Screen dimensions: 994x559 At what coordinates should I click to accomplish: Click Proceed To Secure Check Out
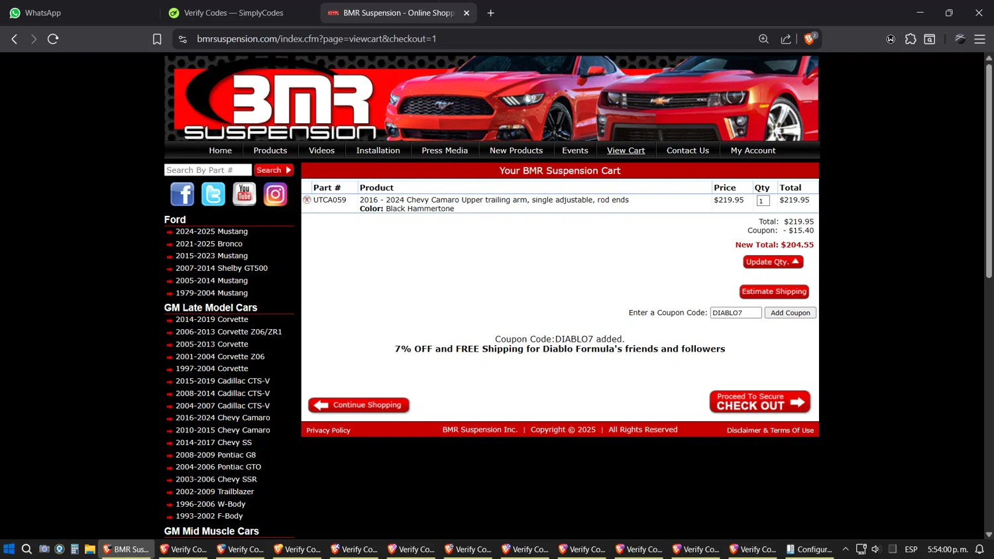point(759,401)
